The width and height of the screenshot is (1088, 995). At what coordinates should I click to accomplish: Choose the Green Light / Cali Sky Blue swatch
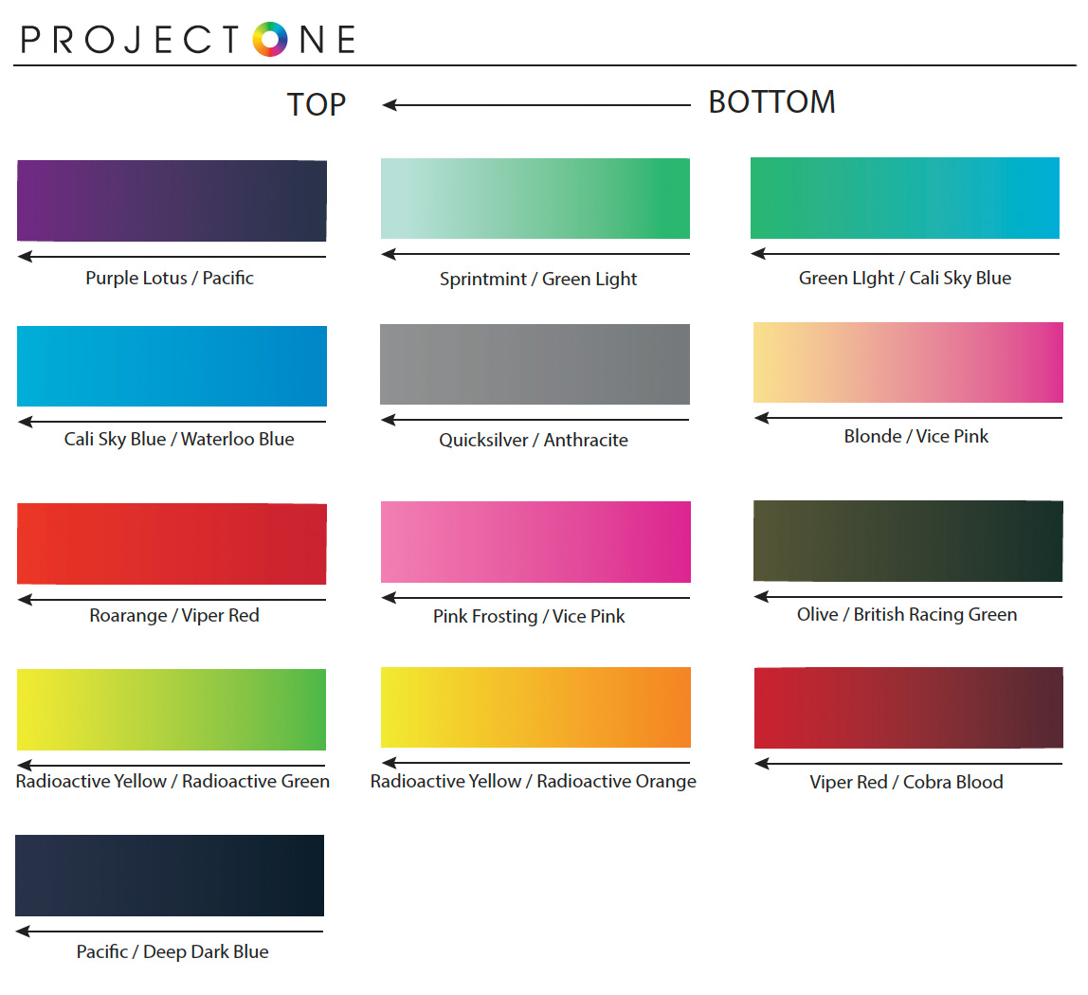[x=905, y=198]
